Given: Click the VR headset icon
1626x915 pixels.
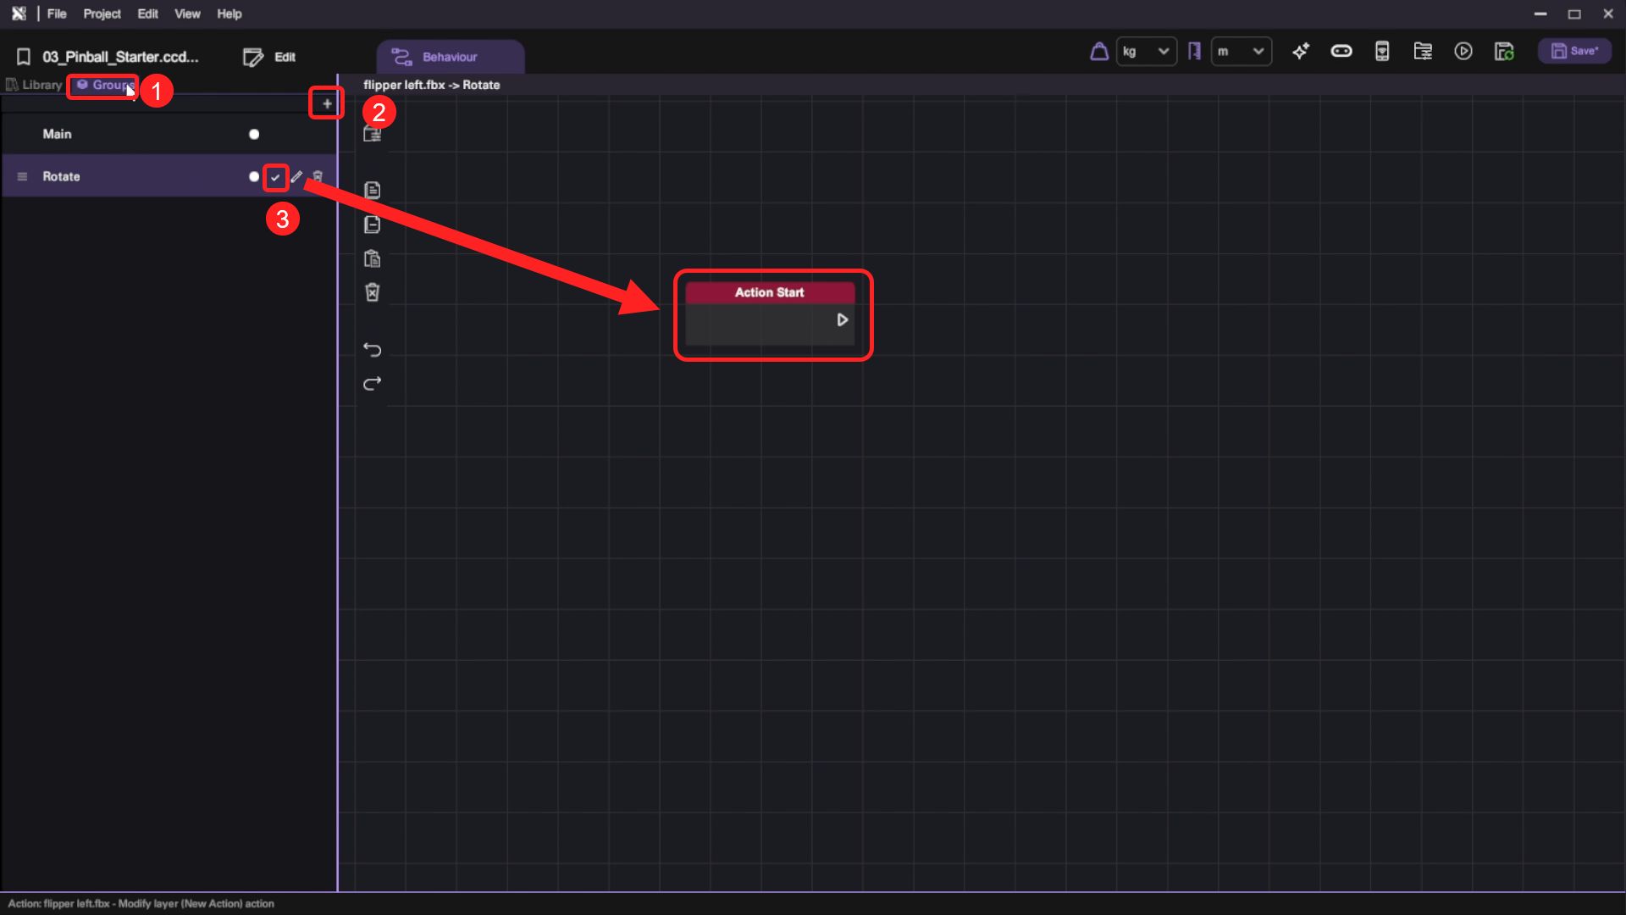Looking at the screenshot, I should click(1341, 52).
